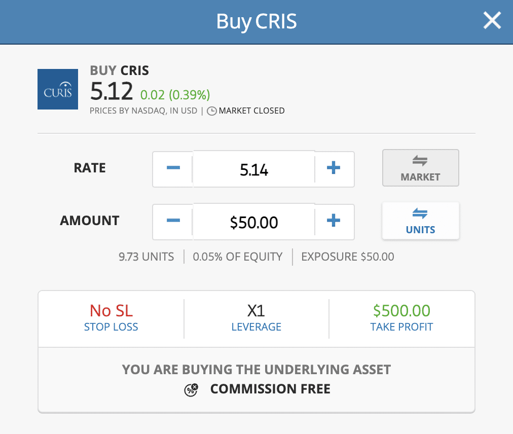The height and width of the screenshot is (434, 513).
Task: Select the BUY CRIS header label
Action: pos(119,70)
